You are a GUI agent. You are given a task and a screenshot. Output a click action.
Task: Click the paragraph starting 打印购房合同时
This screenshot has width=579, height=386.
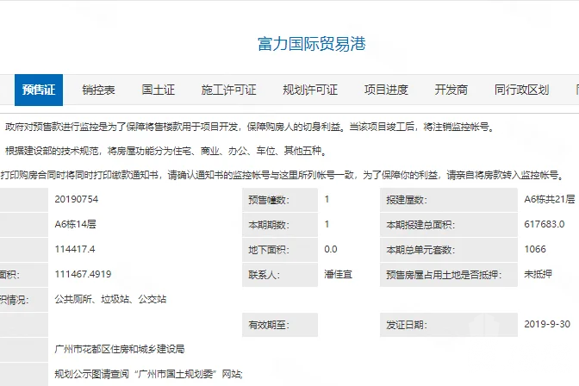pos(283,175)
